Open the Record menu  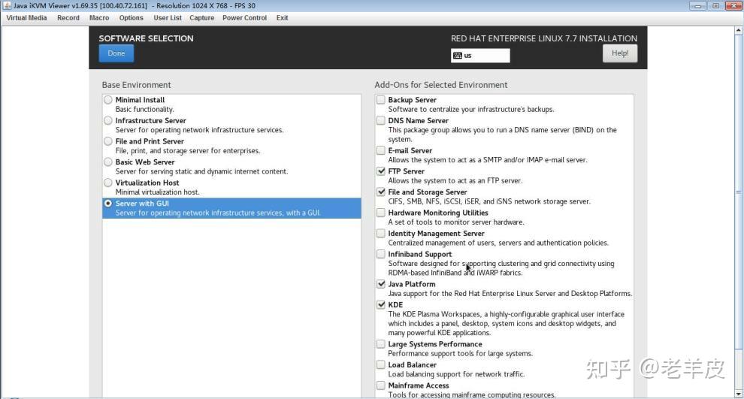[68, 17]
